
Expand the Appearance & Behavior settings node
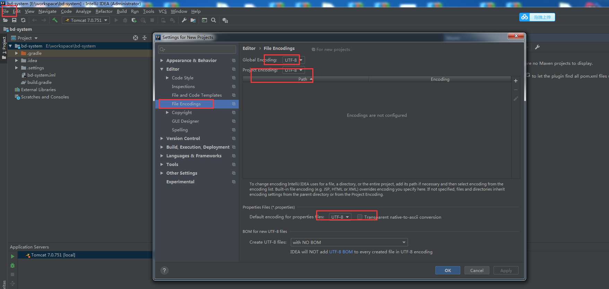pyautogui.click(x=162, y=60)
